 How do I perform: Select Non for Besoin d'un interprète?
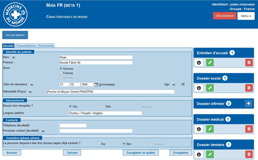104,106
